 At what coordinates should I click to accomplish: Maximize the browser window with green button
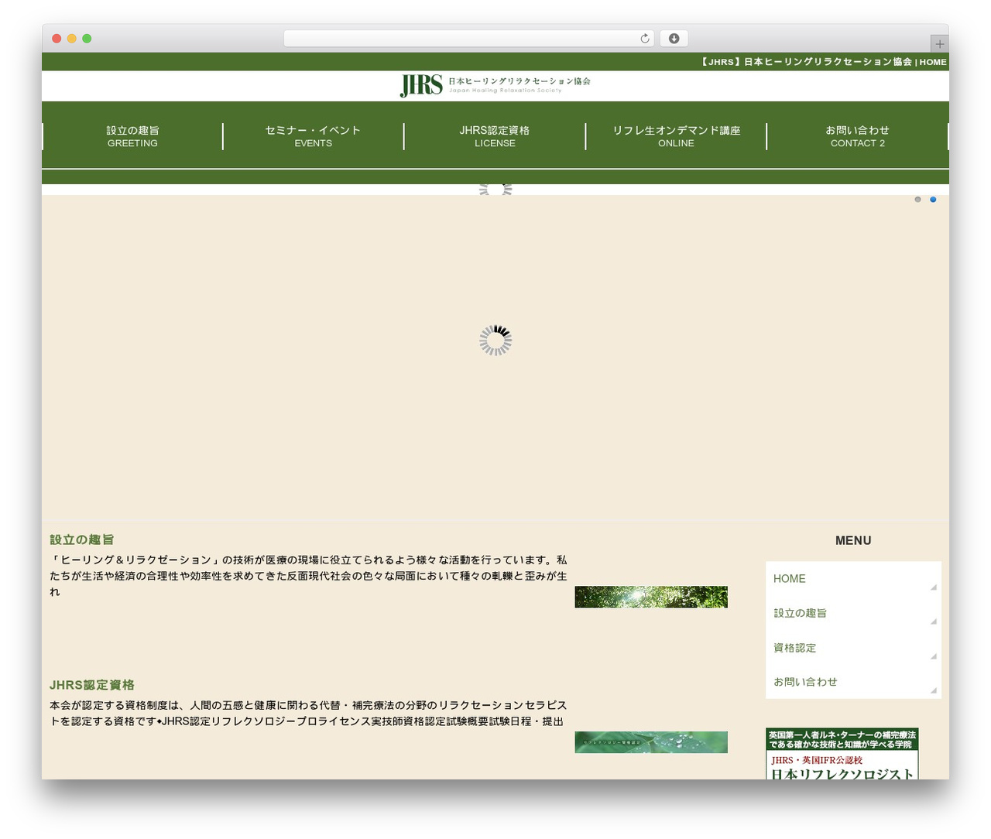click(87, 39)
